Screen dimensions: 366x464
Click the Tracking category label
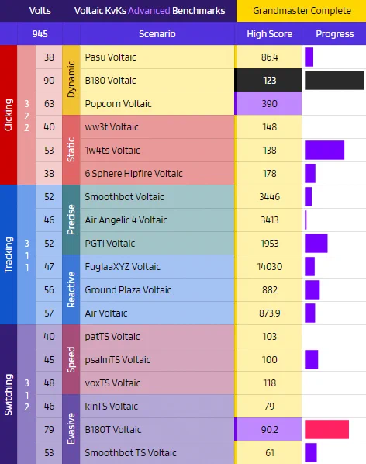pyautogui.click(x=9, y=255)
